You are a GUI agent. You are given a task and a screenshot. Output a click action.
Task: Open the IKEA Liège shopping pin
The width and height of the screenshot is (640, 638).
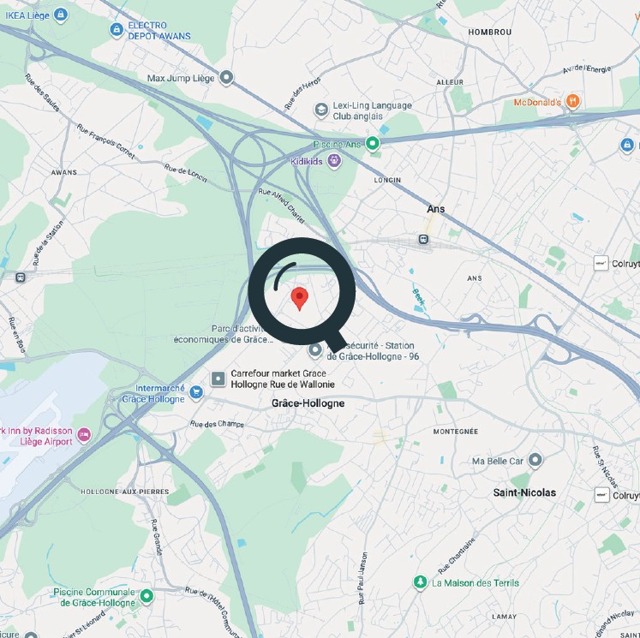pyautogui.click(x=61, y=15)
